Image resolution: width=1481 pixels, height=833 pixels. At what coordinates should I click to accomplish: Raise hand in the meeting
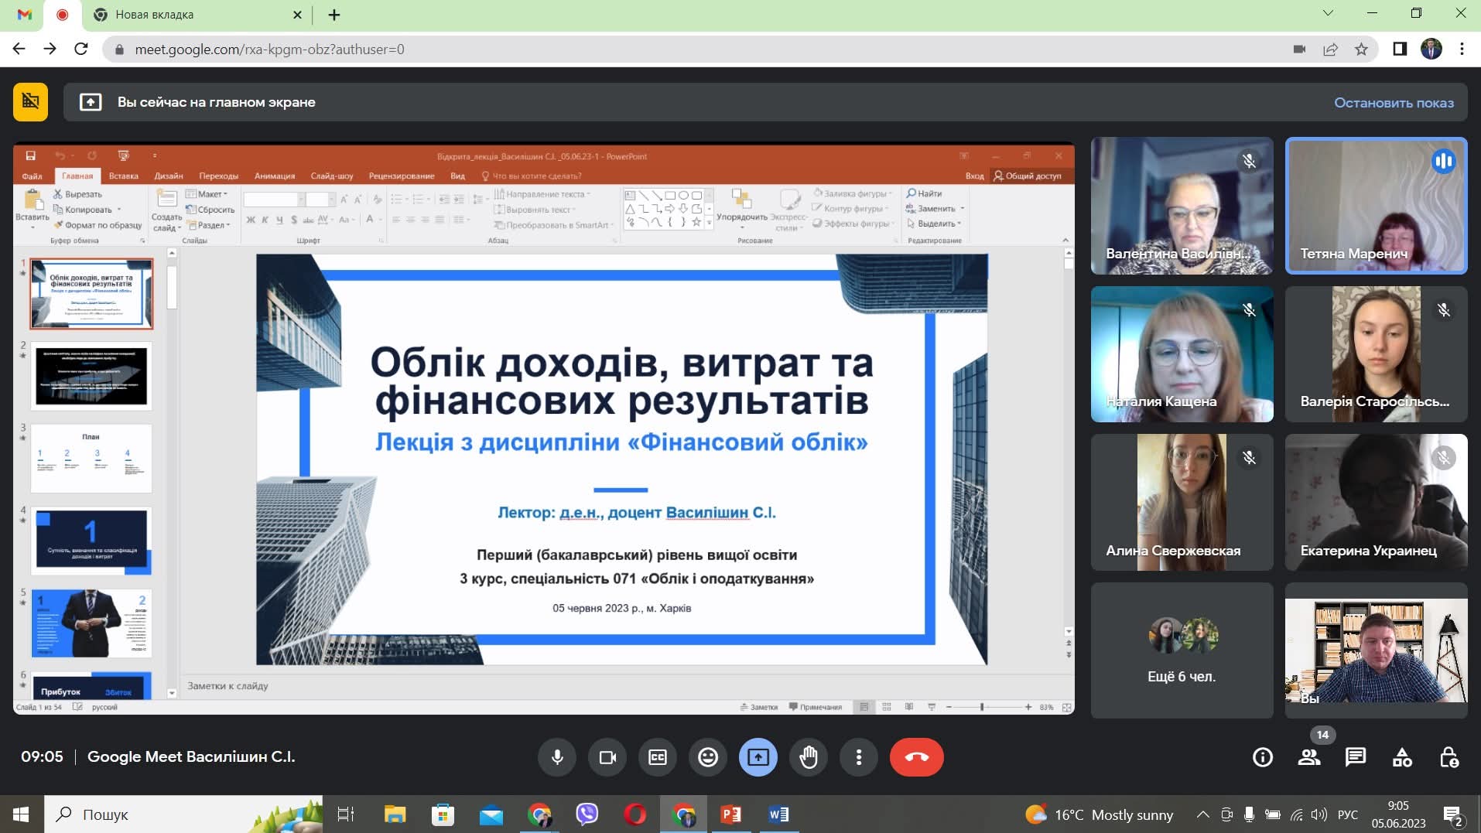(x=809, y=757)
